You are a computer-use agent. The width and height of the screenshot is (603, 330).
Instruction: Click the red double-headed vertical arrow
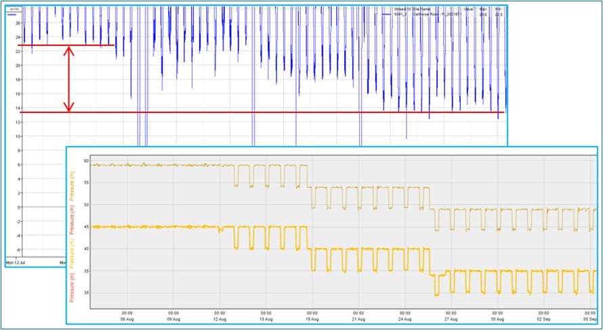68,78
